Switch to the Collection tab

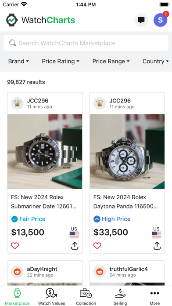[x=86, y=297]
